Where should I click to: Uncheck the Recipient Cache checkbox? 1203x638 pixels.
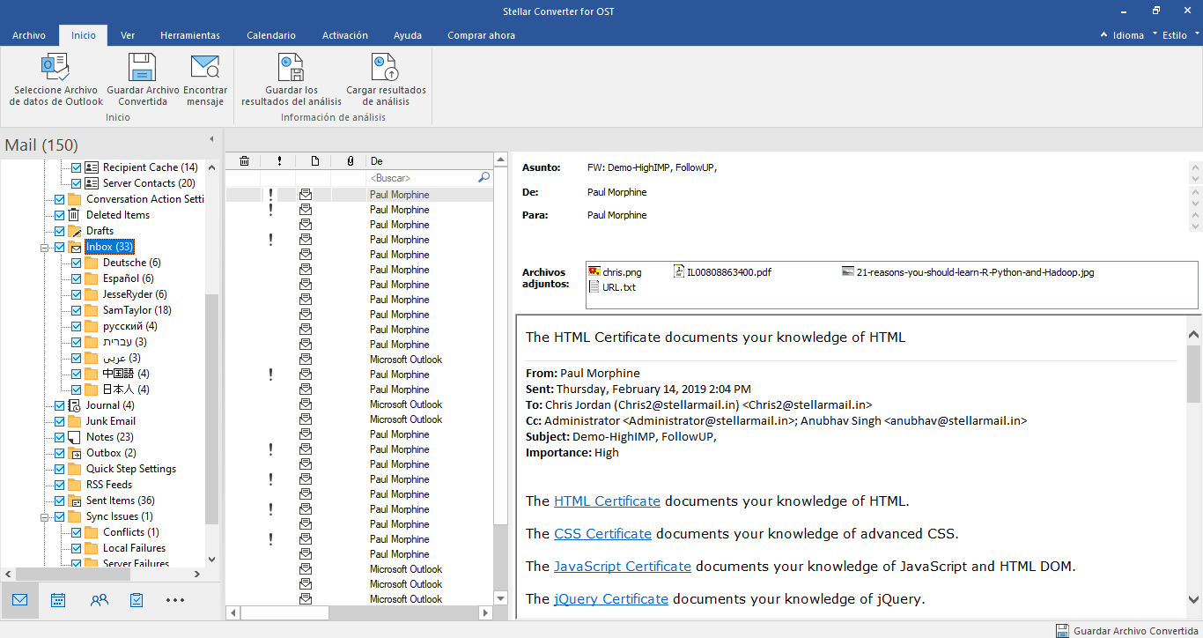click(x=76, y=167)
